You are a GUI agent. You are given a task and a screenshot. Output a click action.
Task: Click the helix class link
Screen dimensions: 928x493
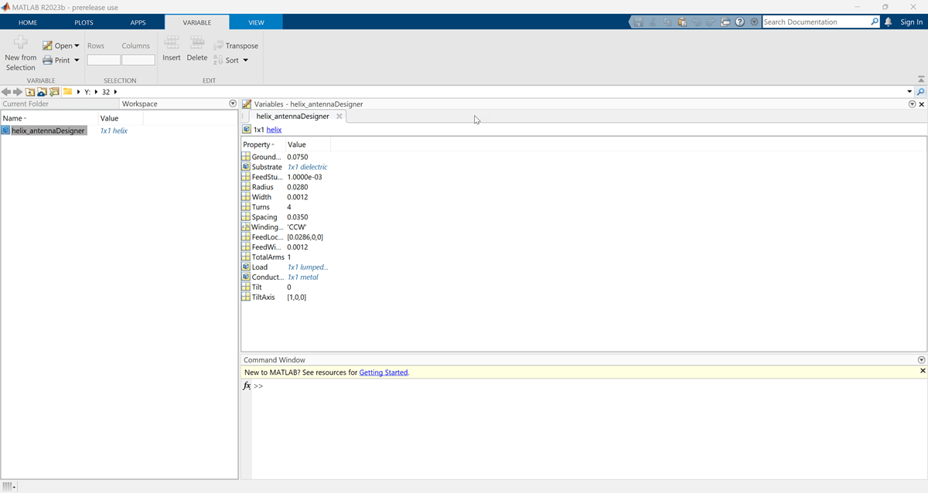(274, 130)
